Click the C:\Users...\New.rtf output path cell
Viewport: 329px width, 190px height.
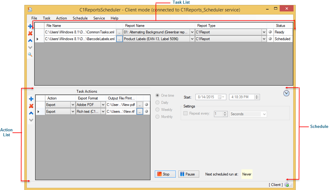coord(121,112)
